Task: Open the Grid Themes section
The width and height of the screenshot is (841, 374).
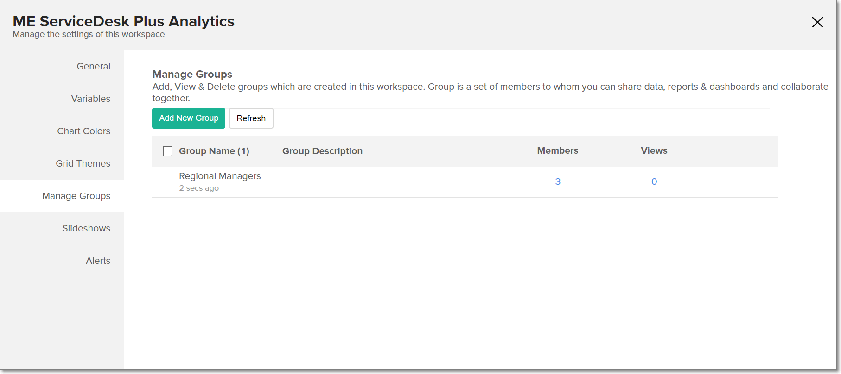Action: point(83,163)
